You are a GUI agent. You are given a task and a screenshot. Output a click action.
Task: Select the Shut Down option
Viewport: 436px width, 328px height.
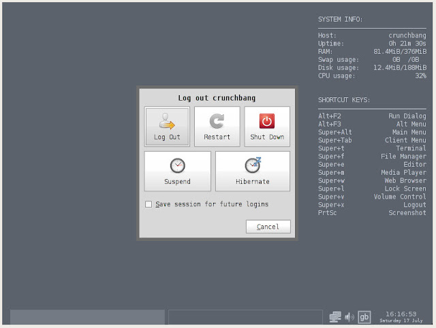[267, 127]
